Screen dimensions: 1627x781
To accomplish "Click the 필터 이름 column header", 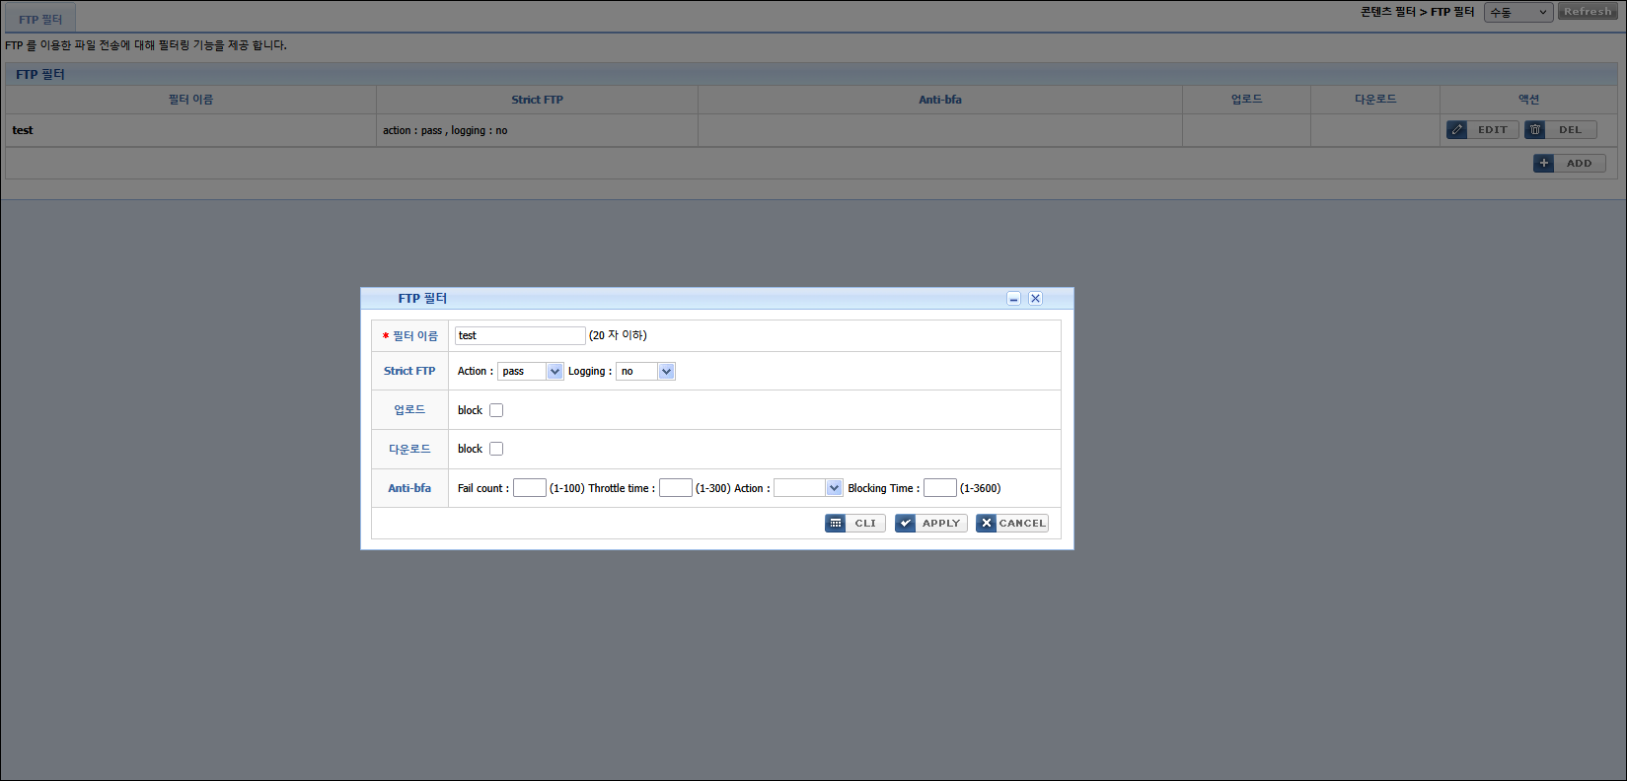I will [190, 100].
